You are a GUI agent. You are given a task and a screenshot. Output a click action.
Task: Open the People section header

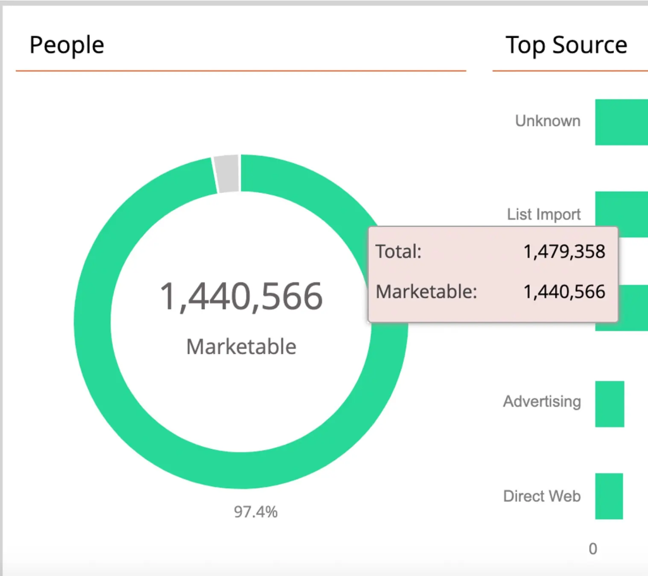coord(66,44)
